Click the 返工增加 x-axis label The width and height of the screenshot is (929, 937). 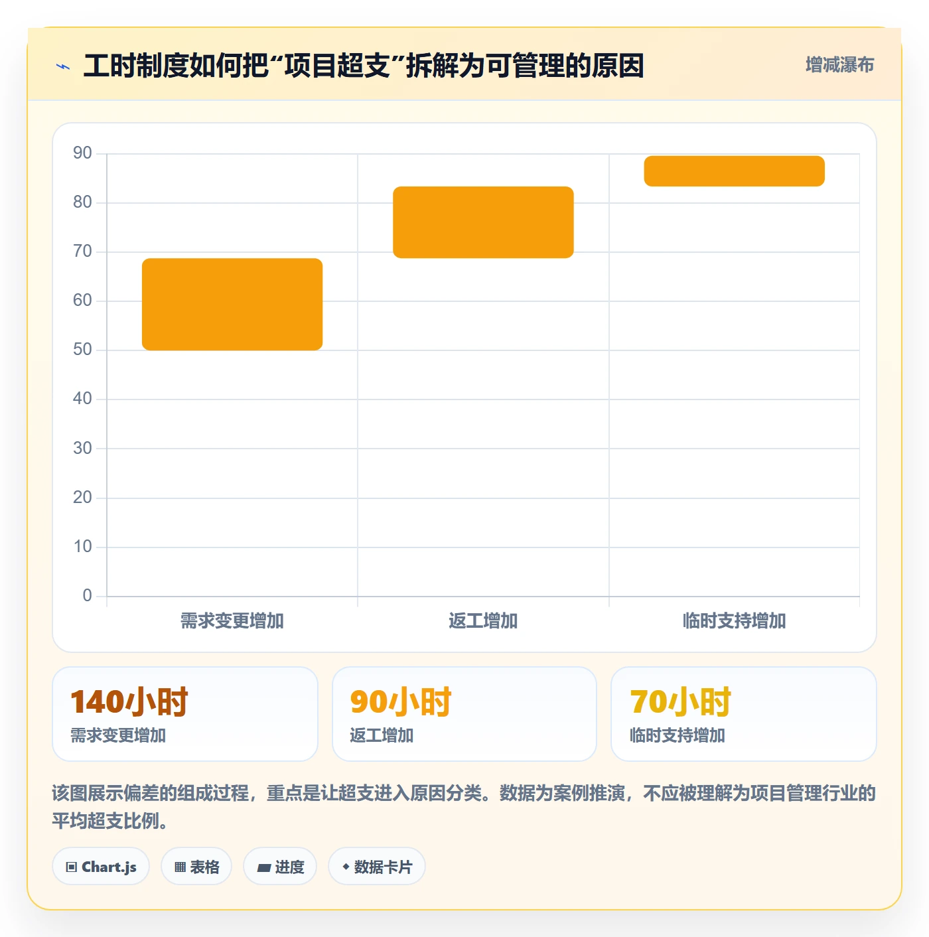[483, 621]
